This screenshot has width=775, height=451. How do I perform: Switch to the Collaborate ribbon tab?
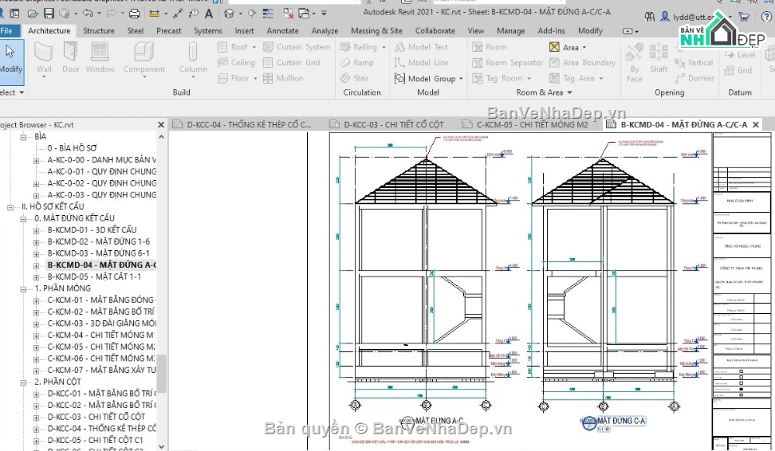point(435,30)
